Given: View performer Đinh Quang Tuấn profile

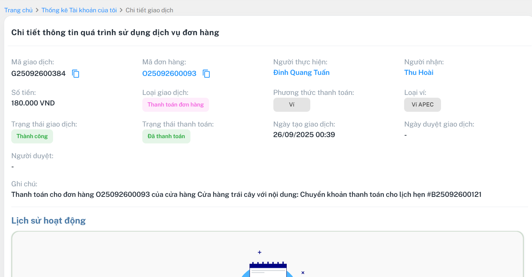Looking at the screenshot, I should point(301,72).
